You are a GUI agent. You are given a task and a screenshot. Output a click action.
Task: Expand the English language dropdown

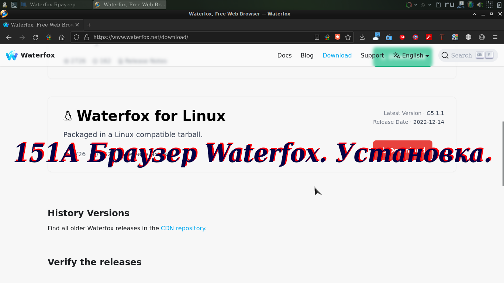click(x=411, y=55)
